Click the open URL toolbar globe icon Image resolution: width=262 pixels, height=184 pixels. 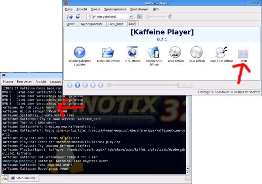(78, 16)
